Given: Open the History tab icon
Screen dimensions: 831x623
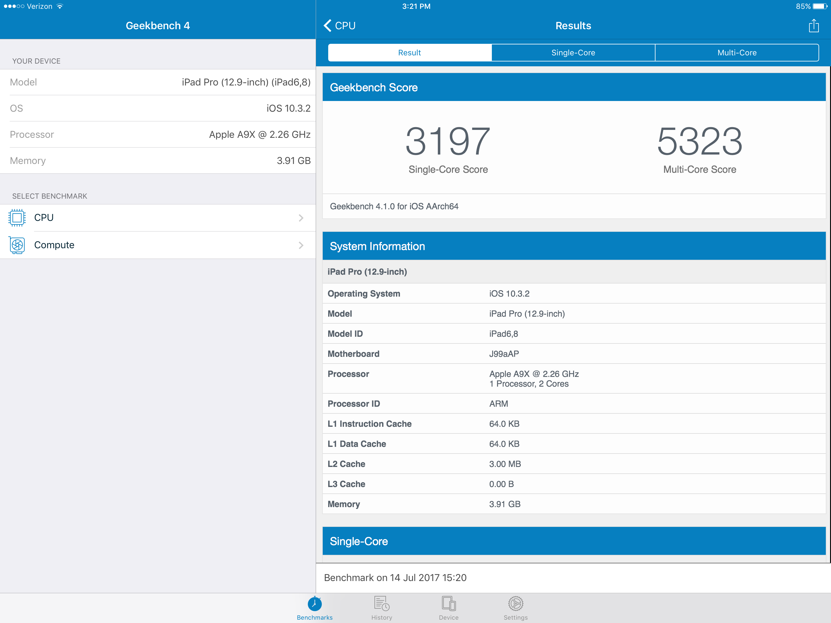Looking at the screenshot, I should point(381,604).
